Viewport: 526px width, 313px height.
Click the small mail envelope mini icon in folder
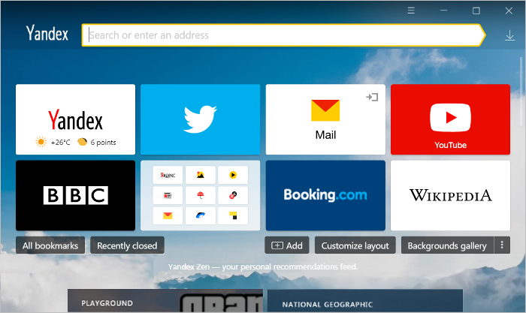[168, 215]
